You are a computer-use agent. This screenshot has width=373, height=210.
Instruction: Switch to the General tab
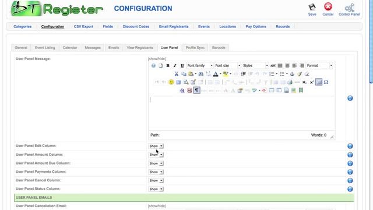pos(21,48)
